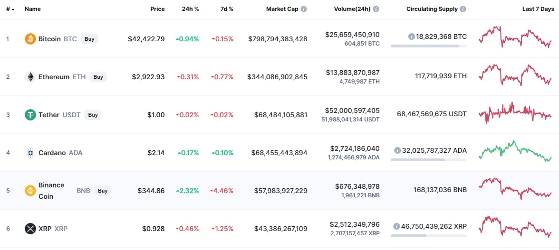Click the Buy button next to Bitcoin
Viewport: 559px width, 250px height.
(x=89, y=39)
